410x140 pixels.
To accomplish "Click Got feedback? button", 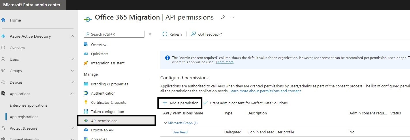I will pyautogui.click(x=206, y=34).
